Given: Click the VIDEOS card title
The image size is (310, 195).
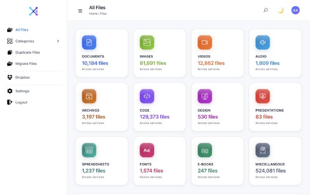Looking at the screenshot, I should tap(204, 56).
